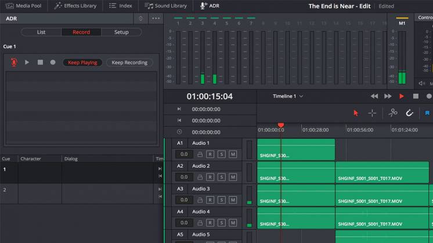Screen dimensions: 433x243
Task: Toggle the ADR panel button
Action: click(210, 6)
